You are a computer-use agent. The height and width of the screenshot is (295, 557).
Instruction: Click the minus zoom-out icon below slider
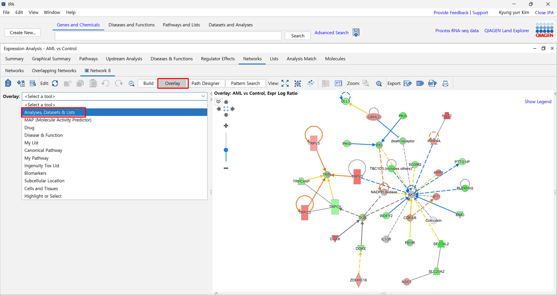tap(226, 168)
